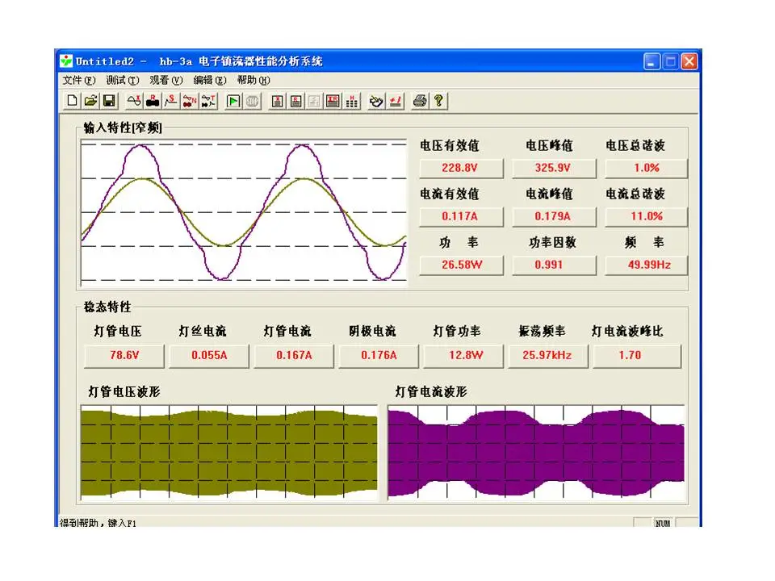Click the 228.8V voltage RMS value
This screenshot has width=775, height=581.
tap(461, 168)
